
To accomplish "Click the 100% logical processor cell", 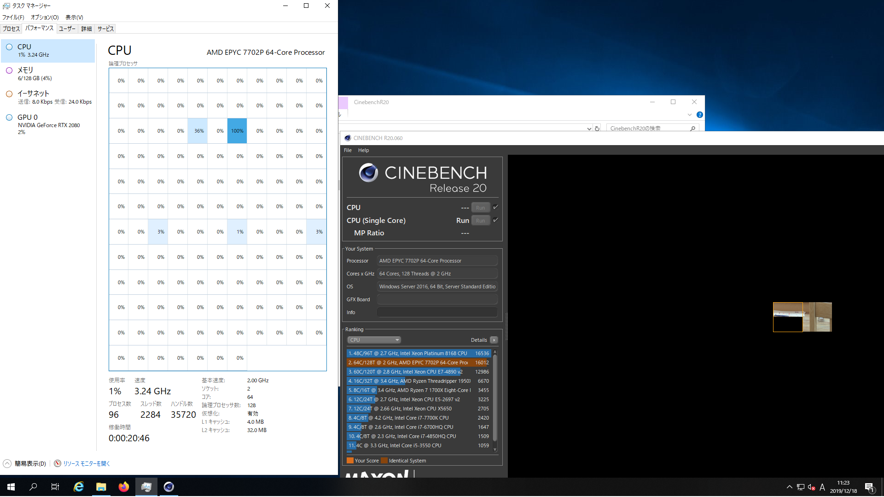I will point(237,131).
